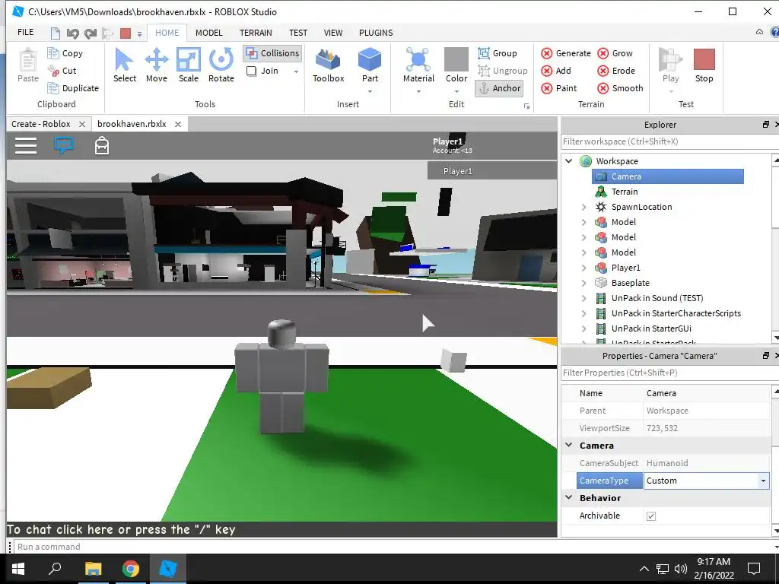The image size is (779, 584).
Task: Click the Paste clipboard button
Action: click(28, 65)
